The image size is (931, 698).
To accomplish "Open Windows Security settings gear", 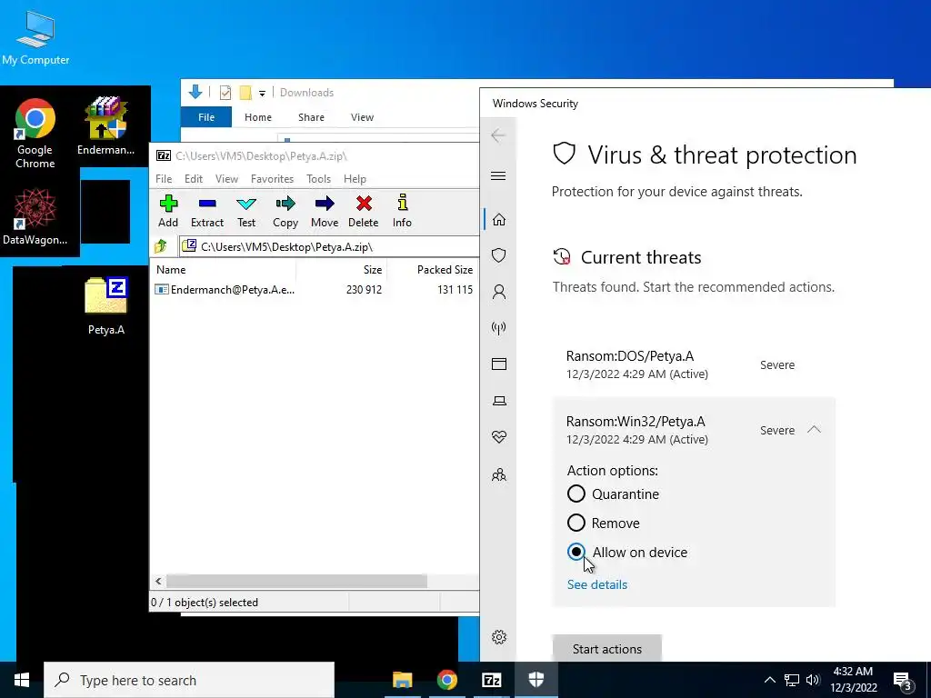I will pos(499,637).
